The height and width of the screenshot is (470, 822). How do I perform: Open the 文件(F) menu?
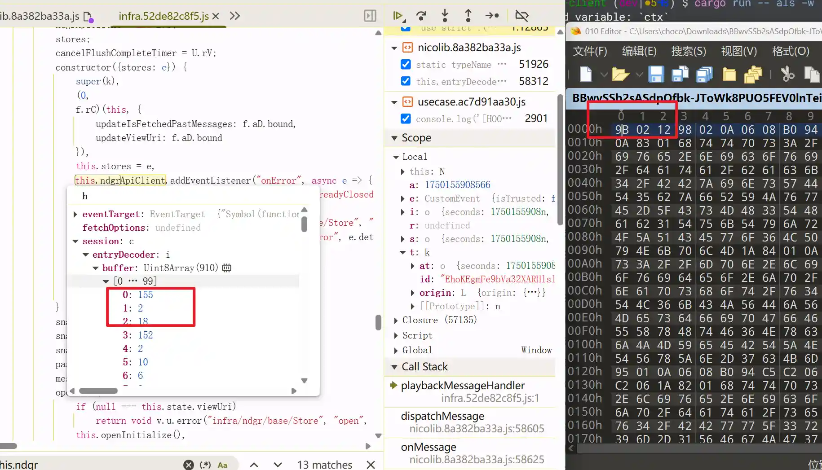589,51
